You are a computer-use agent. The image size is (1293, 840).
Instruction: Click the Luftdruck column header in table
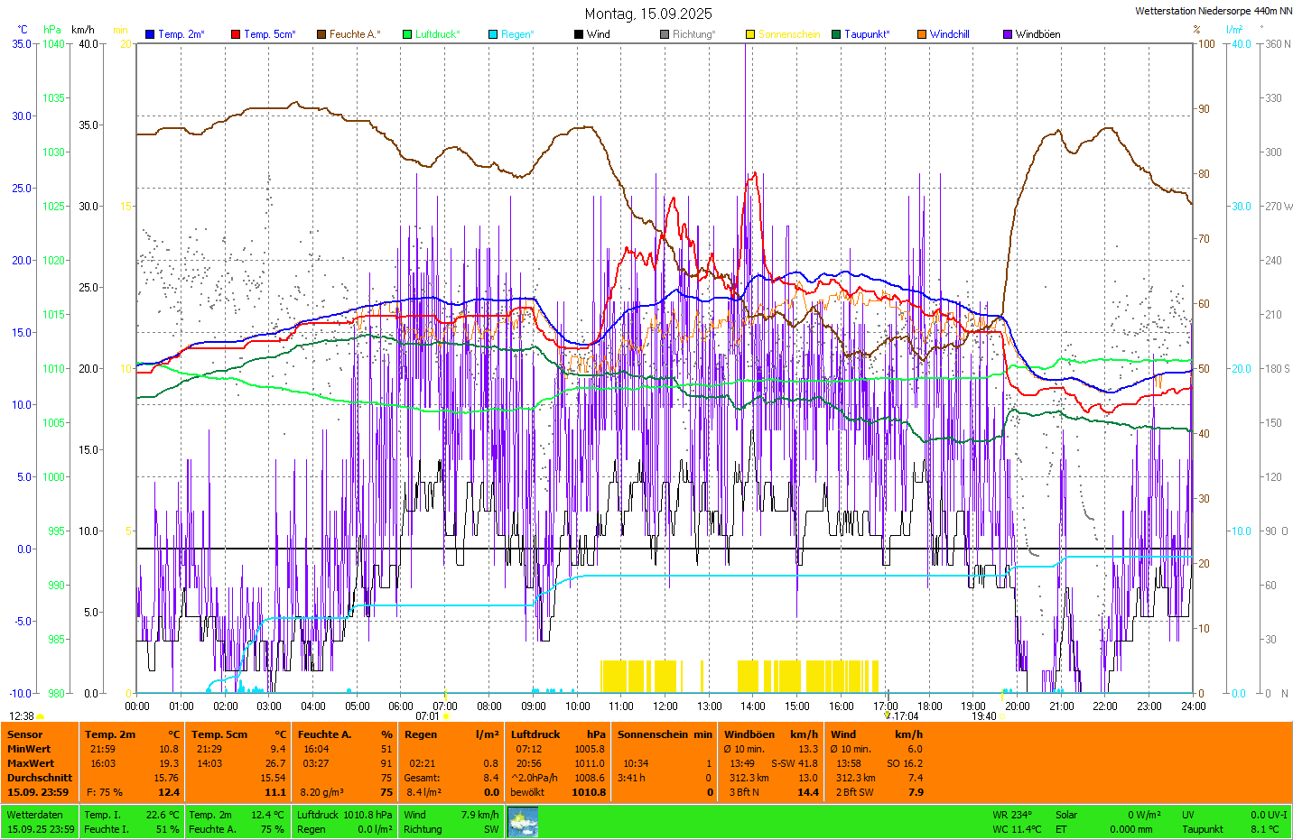tap(535, 734)
